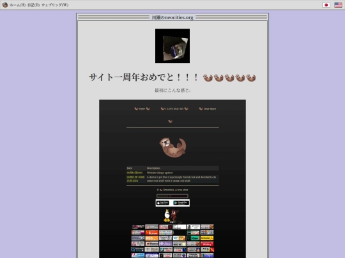Click the 川獺のneocities.org window title
This screenshot has width=345, height=258.
point(172,17)
